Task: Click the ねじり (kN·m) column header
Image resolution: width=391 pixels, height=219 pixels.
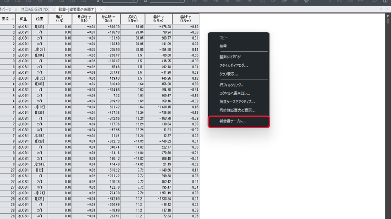Action: click(x=133, y=19)
